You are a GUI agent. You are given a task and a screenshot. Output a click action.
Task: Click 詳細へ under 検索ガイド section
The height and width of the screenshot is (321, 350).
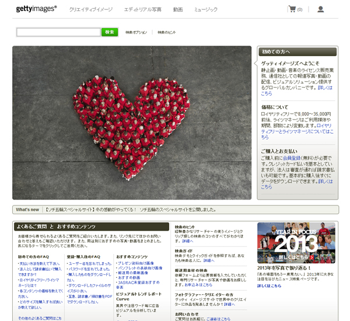209,260
